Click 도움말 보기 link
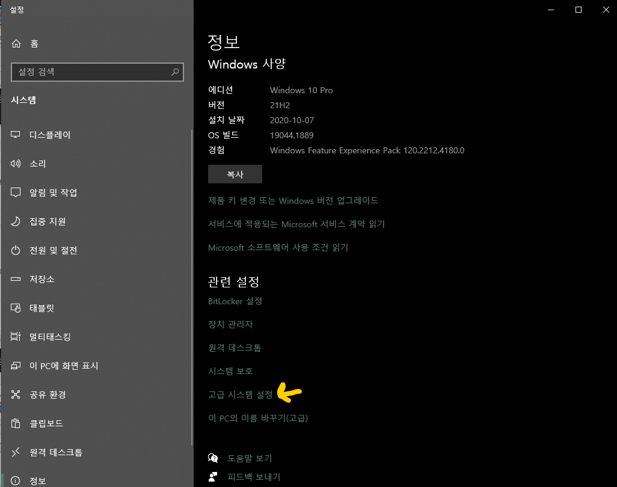 point(250,458)
